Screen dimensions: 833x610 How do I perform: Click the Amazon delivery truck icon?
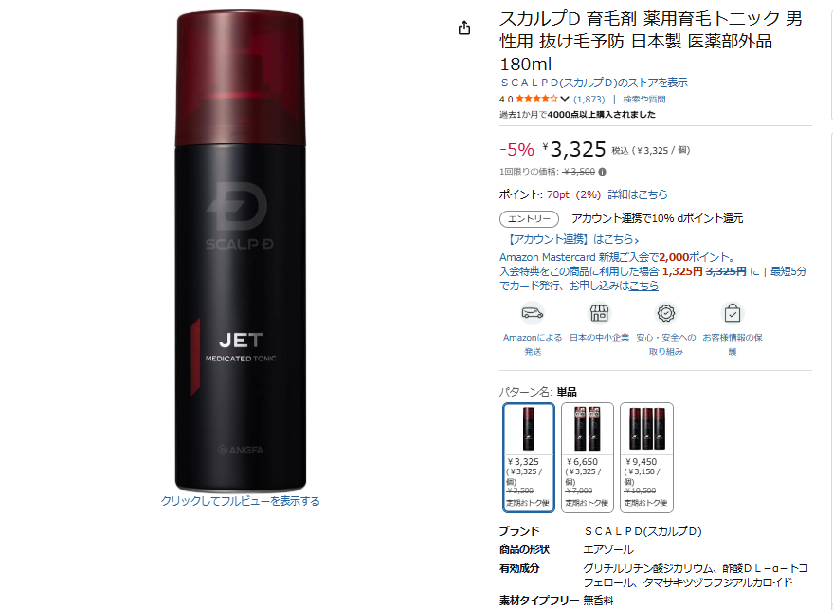pyautogui.click(x=532, y=313)
